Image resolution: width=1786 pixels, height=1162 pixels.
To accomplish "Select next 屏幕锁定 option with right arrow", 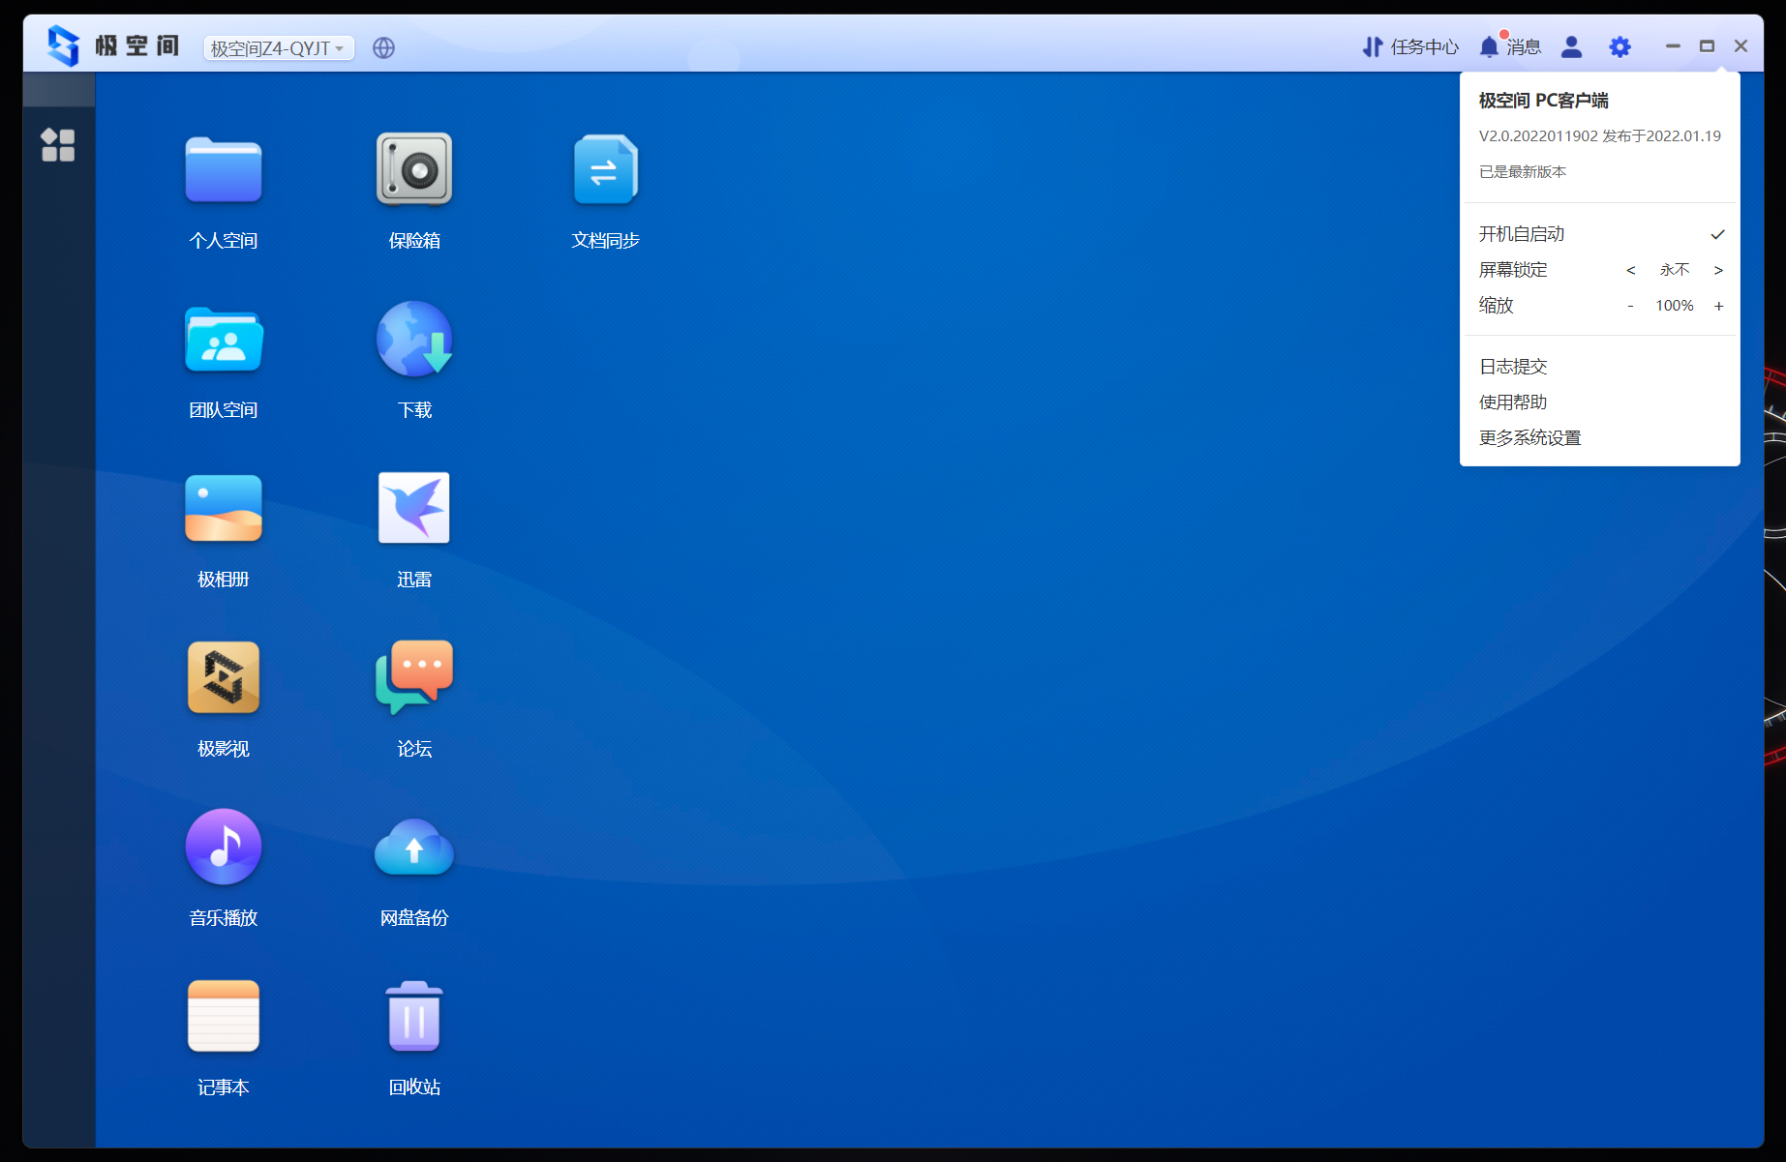I will [1718, 270].
